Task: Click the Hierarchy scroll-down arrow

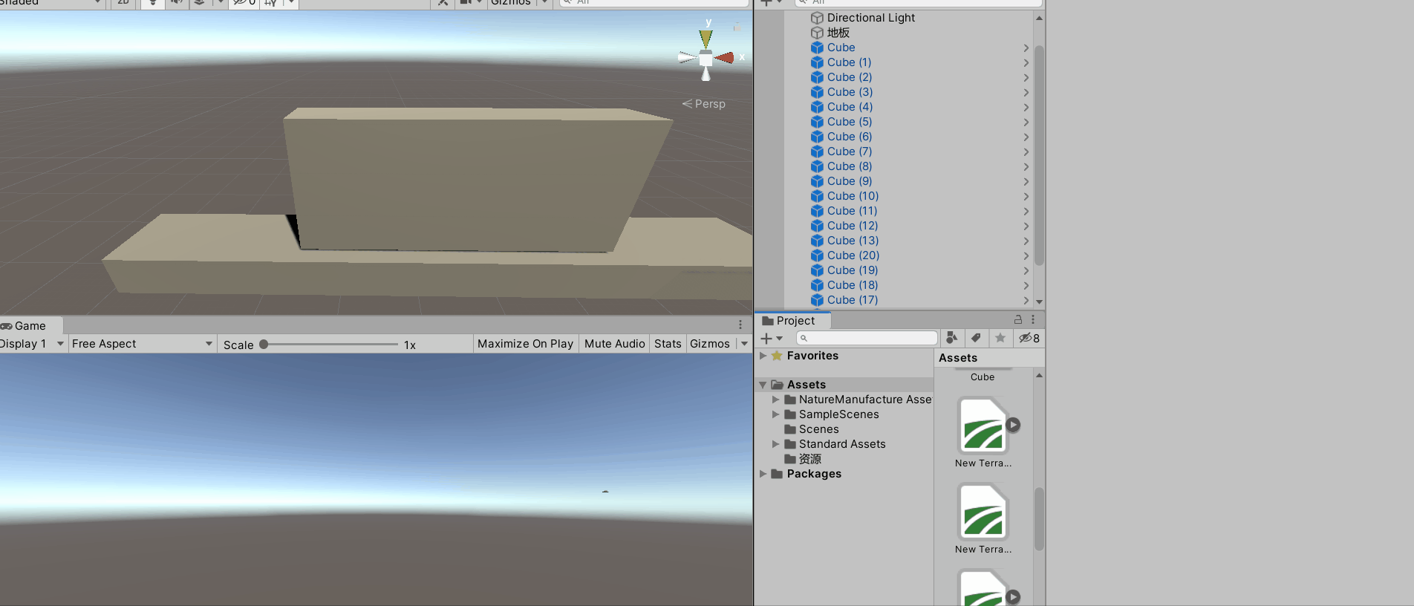Action: pos(1039,302)
